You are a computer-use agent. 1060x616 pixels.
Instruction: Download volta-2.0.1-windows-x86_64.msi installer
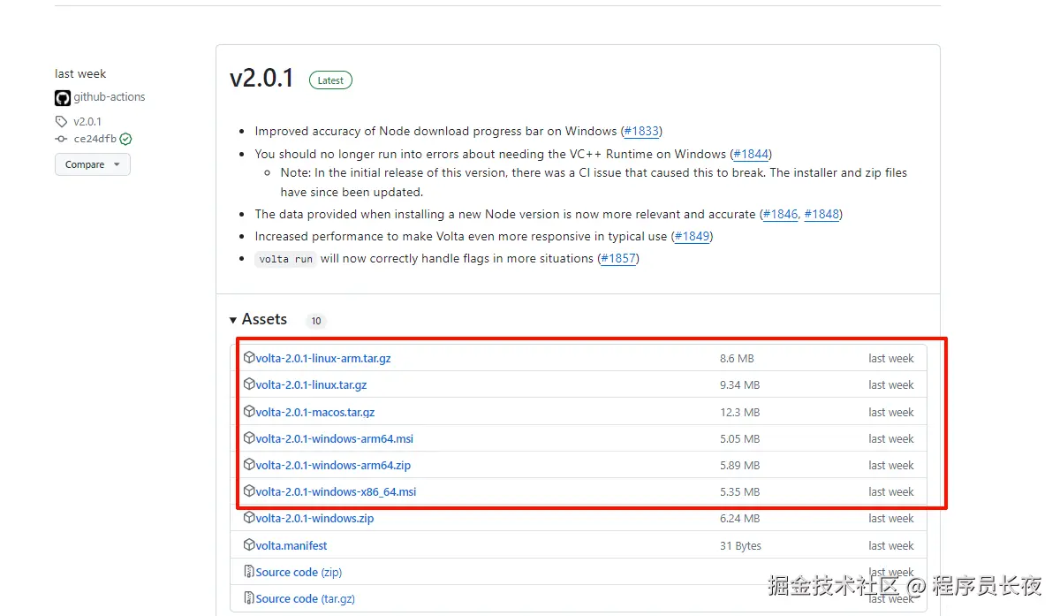point(336,491)
